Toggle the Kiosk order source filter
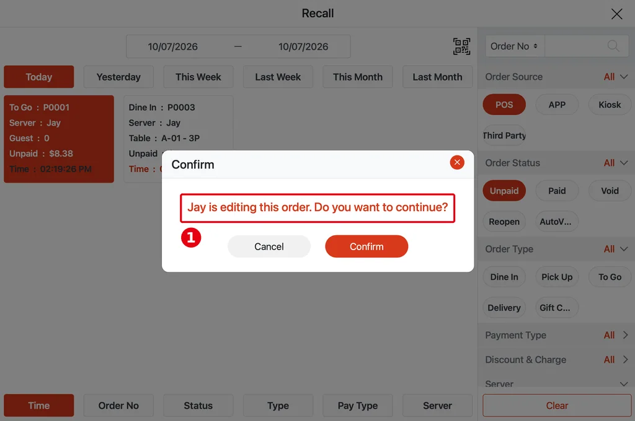Viewport: 635px width, 421px height. click(x=610, y=105)
